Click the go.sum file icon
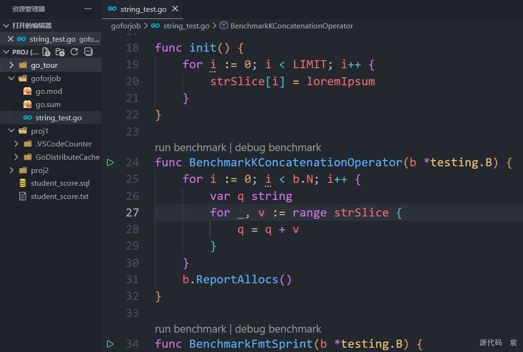 27,105
